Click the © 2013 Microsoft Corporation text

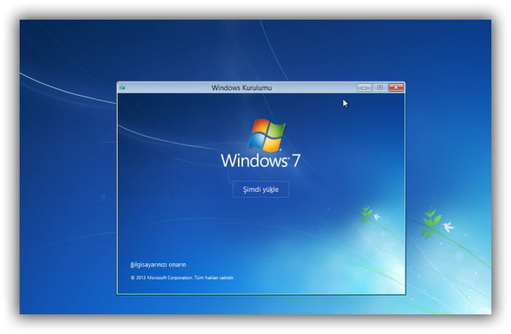point(161,278)
